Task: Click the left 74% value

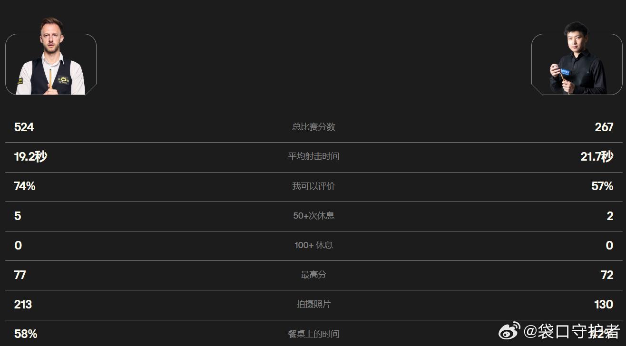Action: tap(25, 186)
